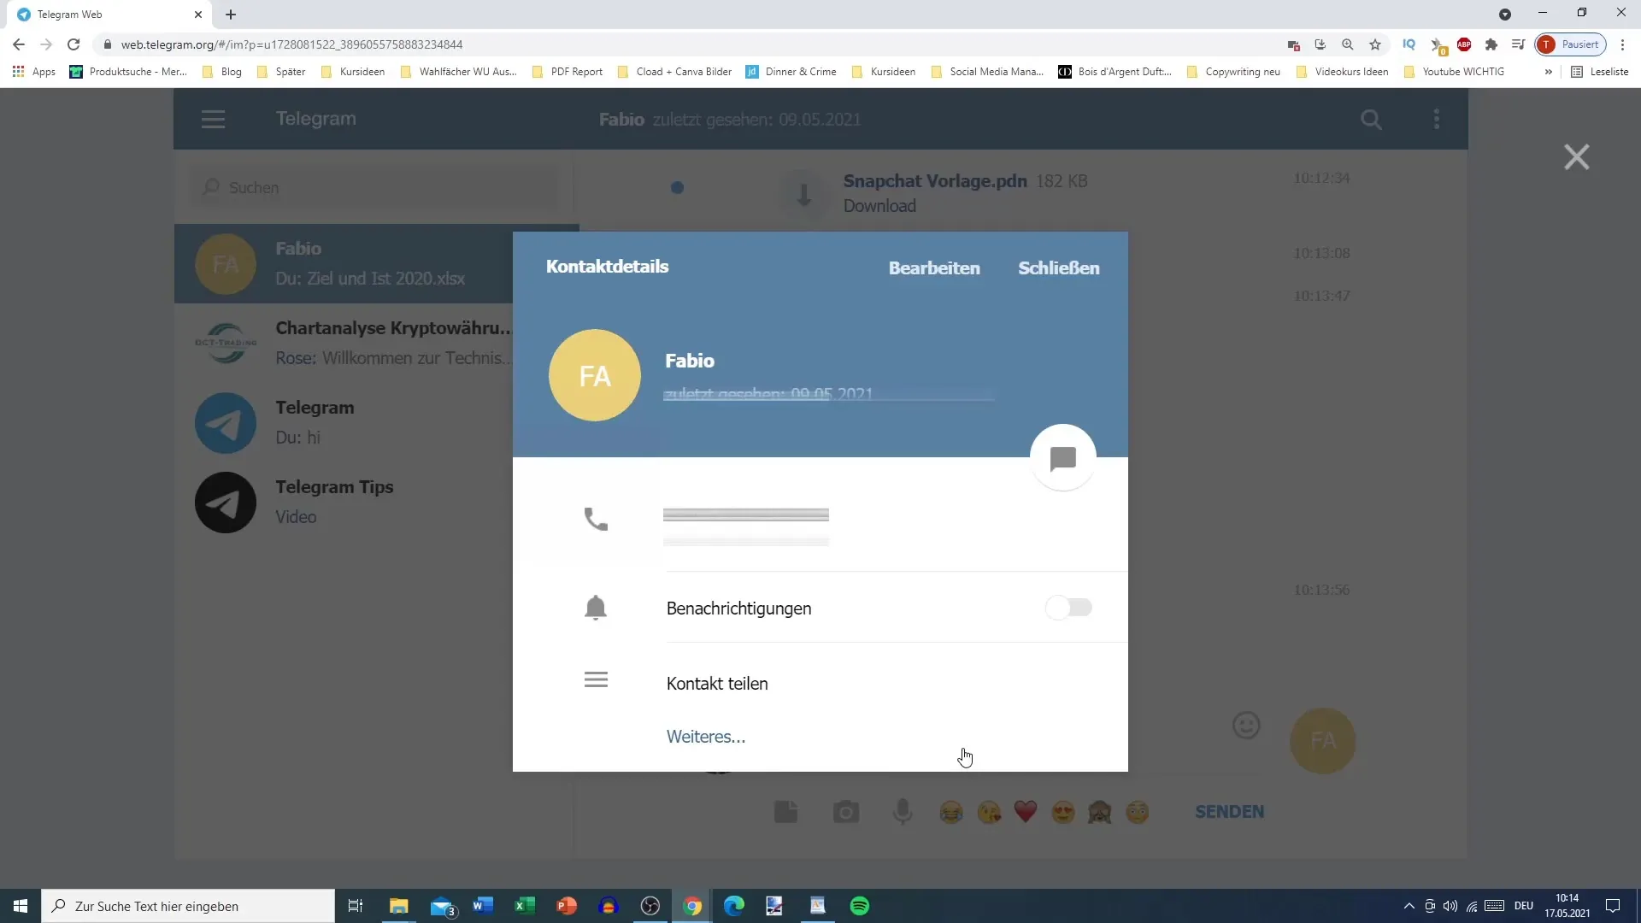Image resolution: width=1641 pixels, height=923 pixels.
Task: Open the Chrome three-dot menu
Action: [1622, 44]
